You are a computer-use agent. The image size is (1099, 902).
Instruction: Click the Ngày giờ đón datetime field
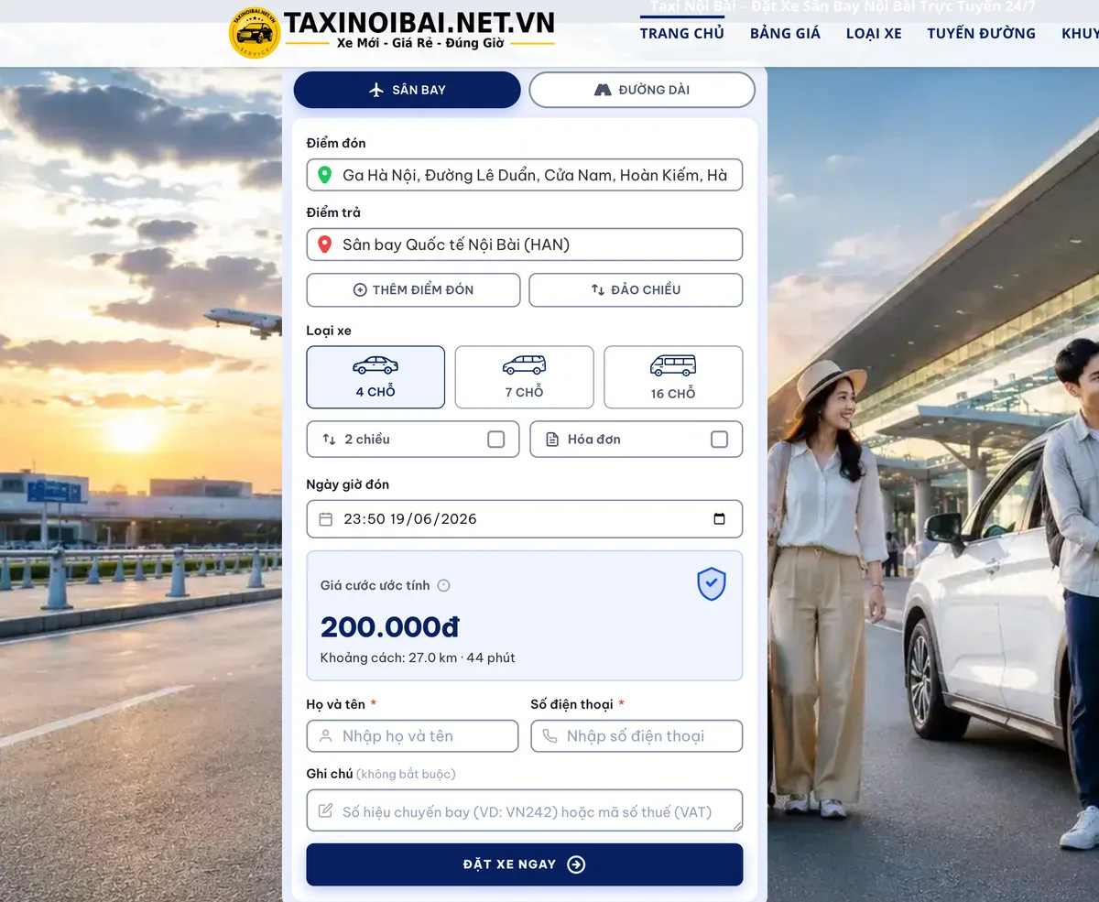[525, 519]
